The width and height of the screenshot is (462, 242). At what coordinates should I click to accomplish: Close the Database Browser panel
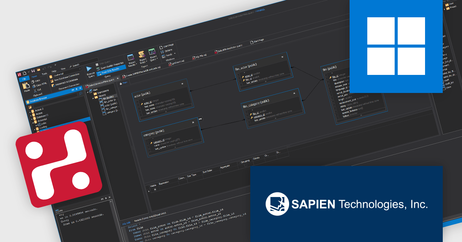click(80, 88)
